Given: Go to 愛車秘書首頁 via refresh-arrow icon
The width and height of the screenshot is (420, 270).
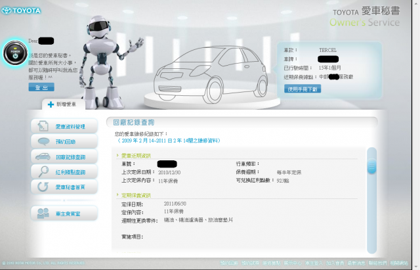Looking at the screenshot, I should coord(43,187).
